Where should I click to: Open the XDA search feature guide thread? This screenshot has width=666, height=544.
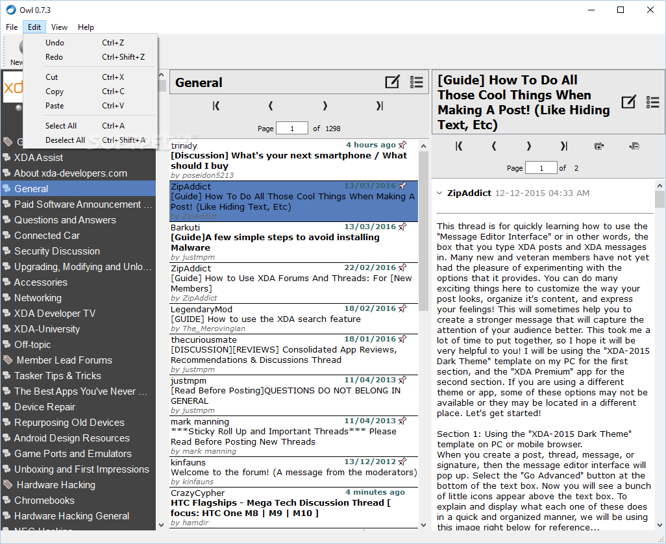pos(293,319)
